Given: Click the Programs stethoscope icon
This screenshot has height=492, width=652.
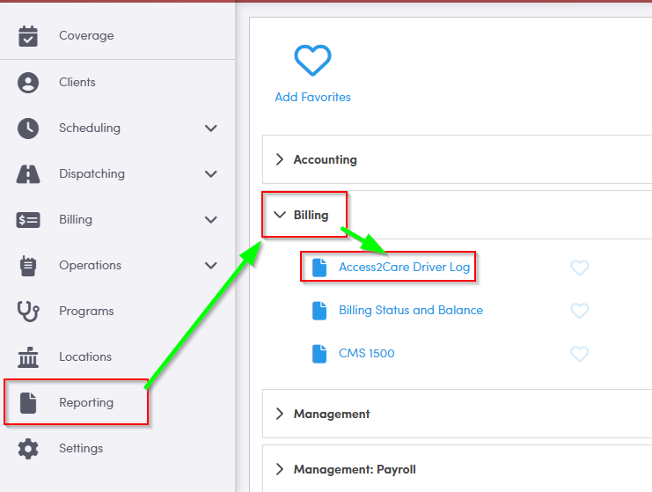Looking at the screenshot, I should tap(28, 312).
